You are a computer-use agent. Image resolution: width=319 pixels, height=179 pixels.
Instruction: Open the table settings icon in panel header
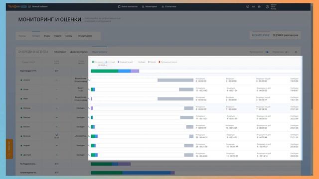pyautogui.click(x=296, y=52)
